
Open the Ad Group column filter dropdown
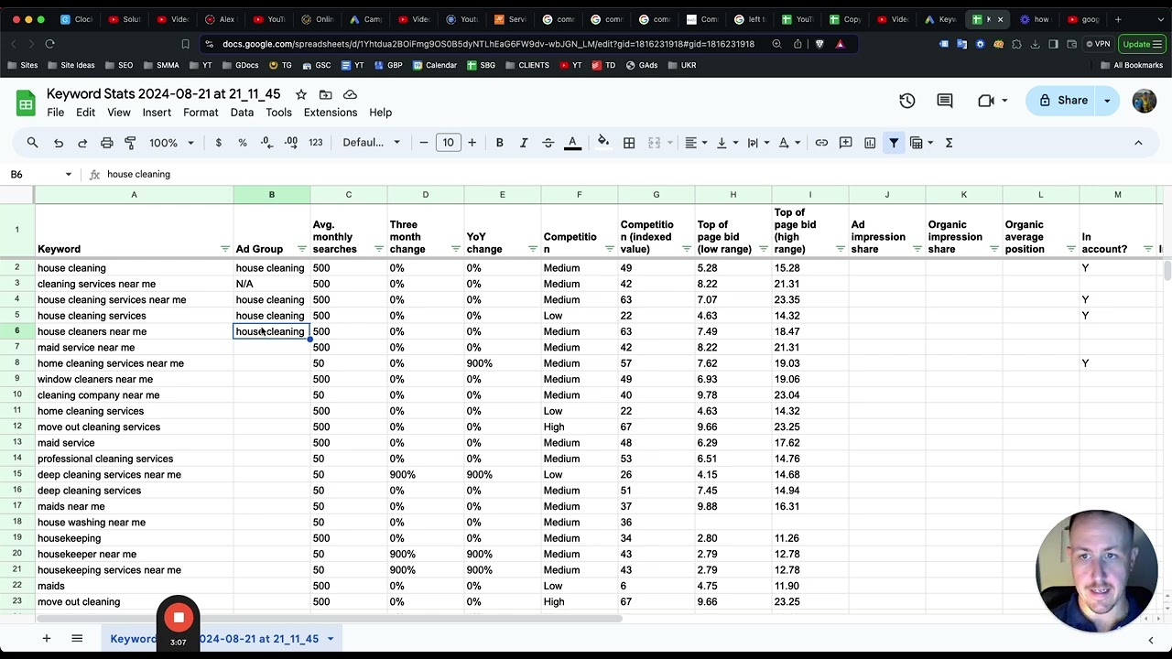302,249
